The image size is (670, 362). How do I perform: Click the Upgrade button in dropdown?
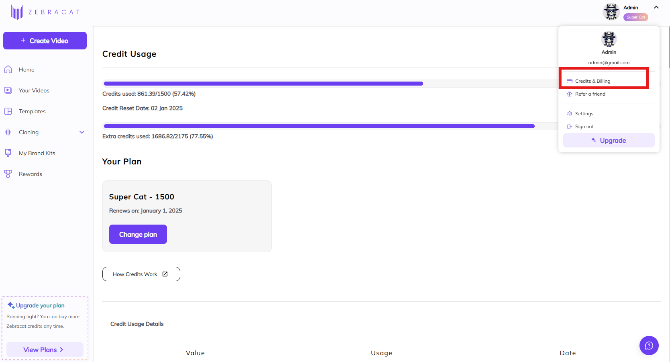[609, 140]
